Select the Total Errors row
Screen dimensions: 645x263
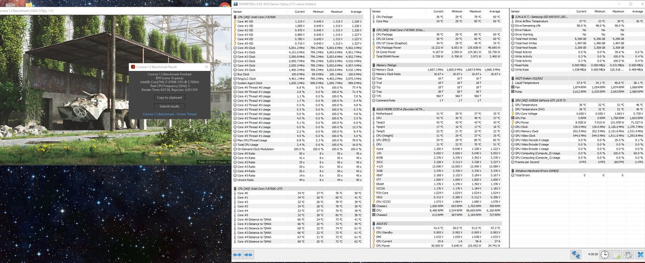(x=577, y=175)
